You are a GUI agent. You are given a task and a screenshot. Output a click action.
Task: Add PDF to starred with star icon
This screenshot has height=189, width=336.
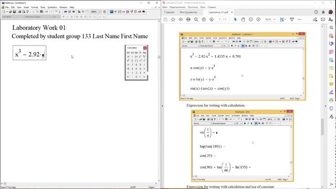(173, 19)
